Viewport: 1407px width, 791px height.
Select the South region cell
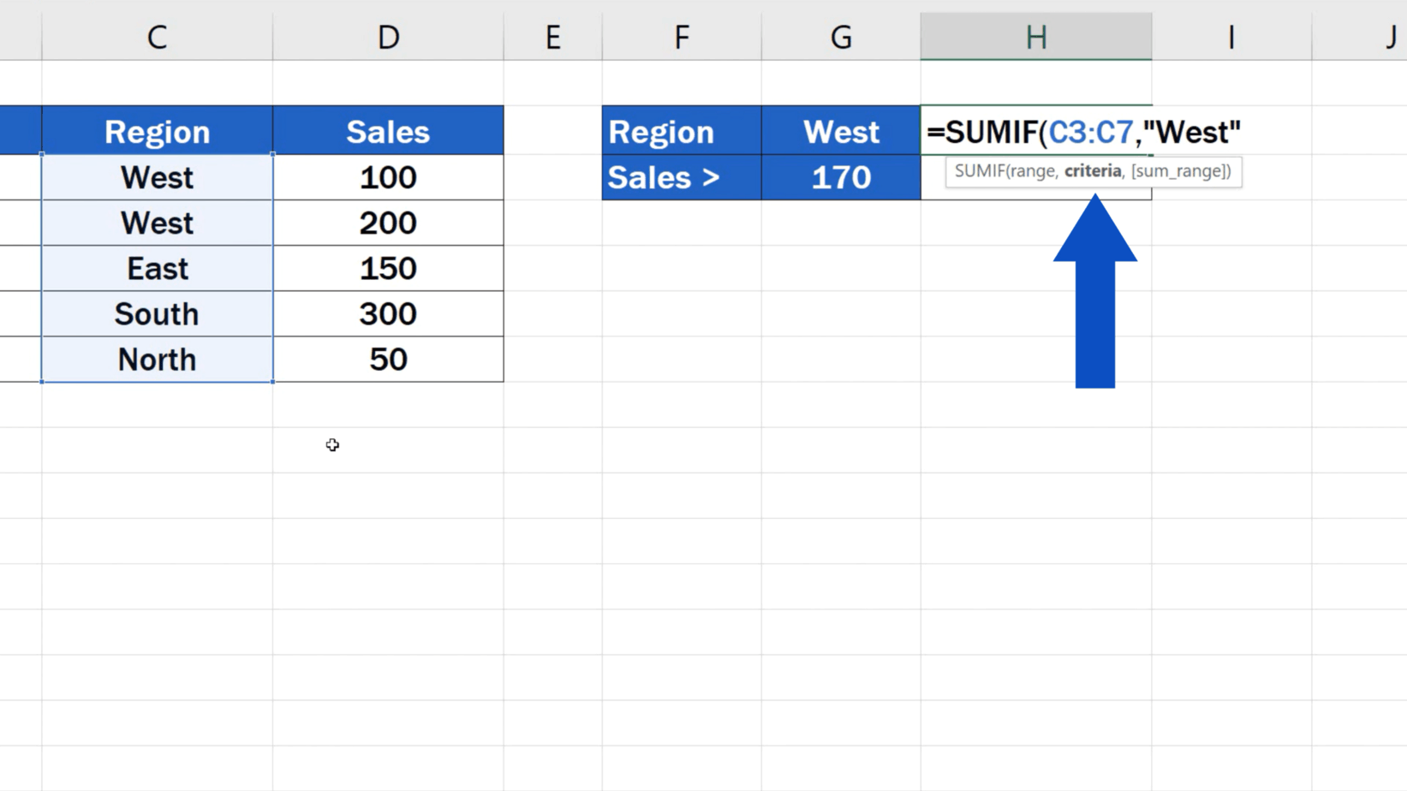tap(157, 314)
